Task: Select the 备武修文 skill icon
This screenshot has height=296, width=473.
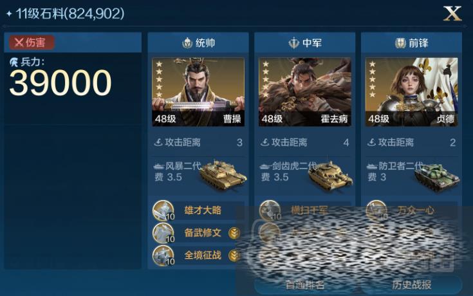Action: point(163,233)
